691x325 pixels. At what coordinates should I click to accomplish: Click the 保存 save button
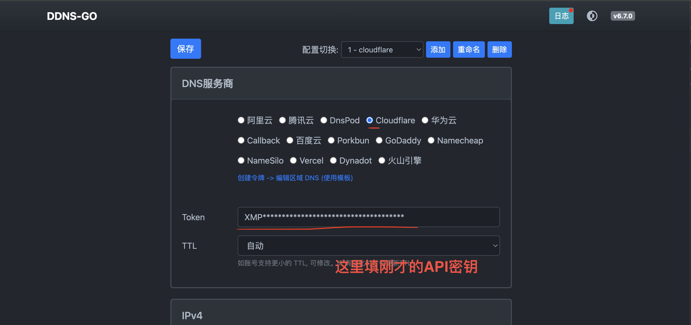[186, 49]
